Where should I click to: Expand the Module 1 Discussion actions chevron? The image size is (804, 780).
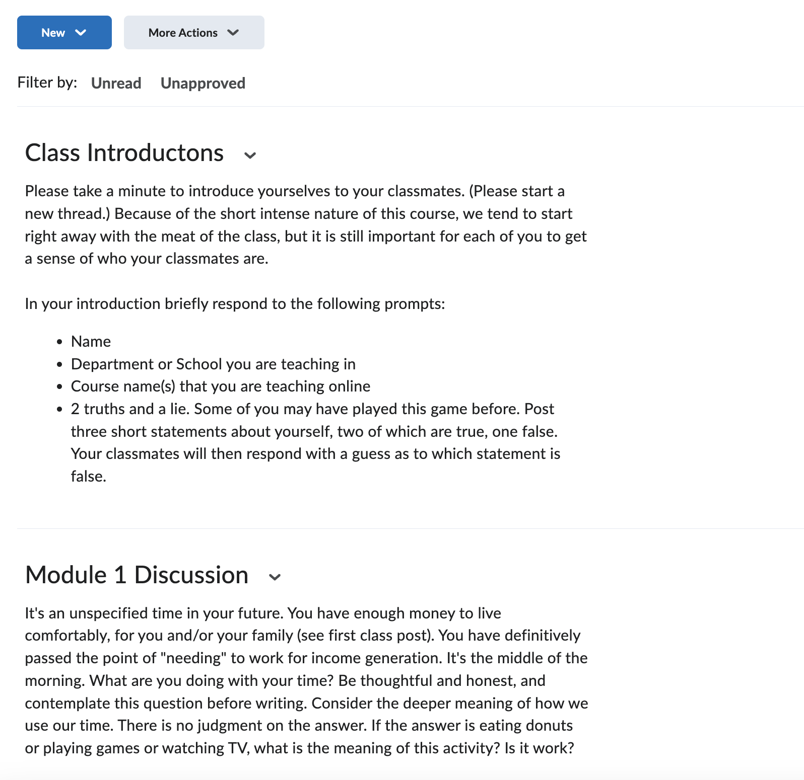[275, 577]
